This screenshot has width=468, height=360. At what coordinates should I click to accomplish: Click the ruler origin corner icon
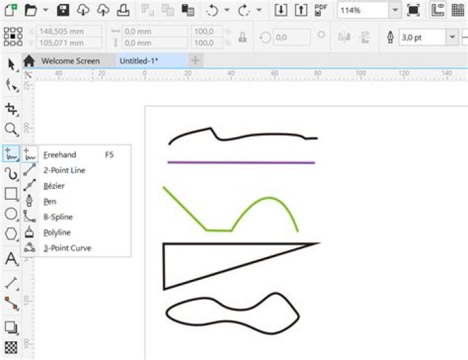pyautogui.click(x=28, y=74)
